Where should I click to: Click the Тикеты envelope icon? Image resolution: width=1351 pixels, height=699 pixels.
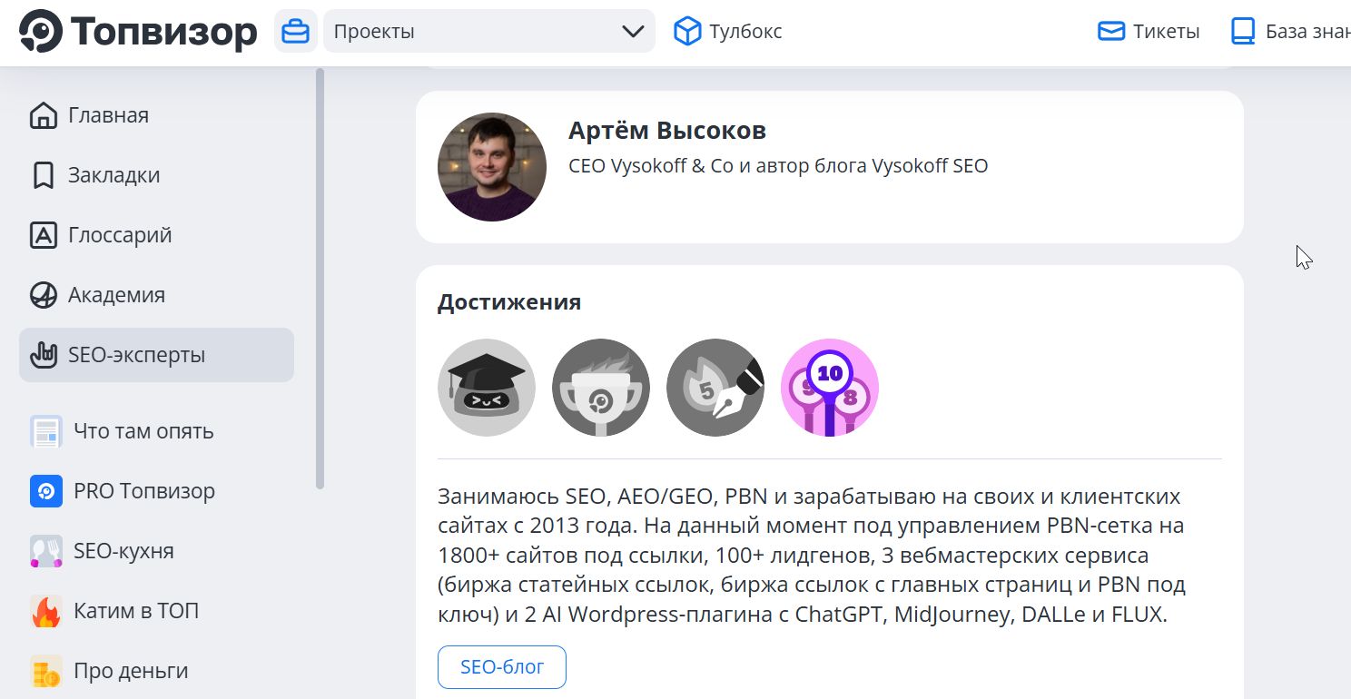1111,32
